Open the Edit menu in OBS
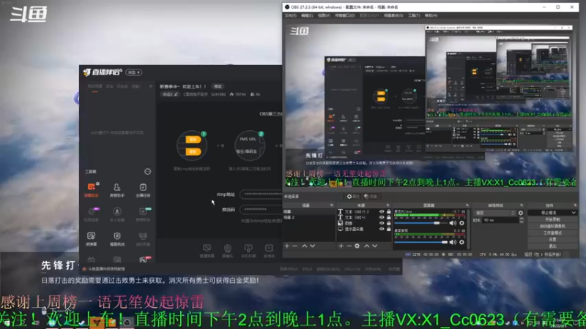This screenshot has width=586, height=329. tap(307, 15)
